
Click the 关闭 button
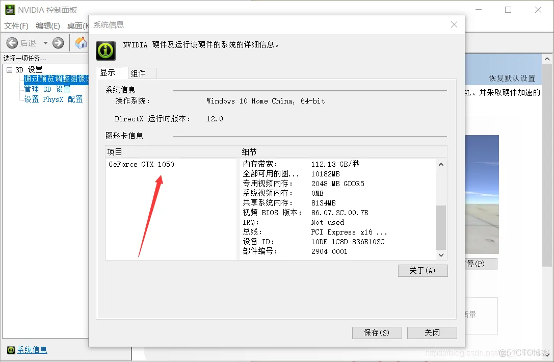click(432, 332)
